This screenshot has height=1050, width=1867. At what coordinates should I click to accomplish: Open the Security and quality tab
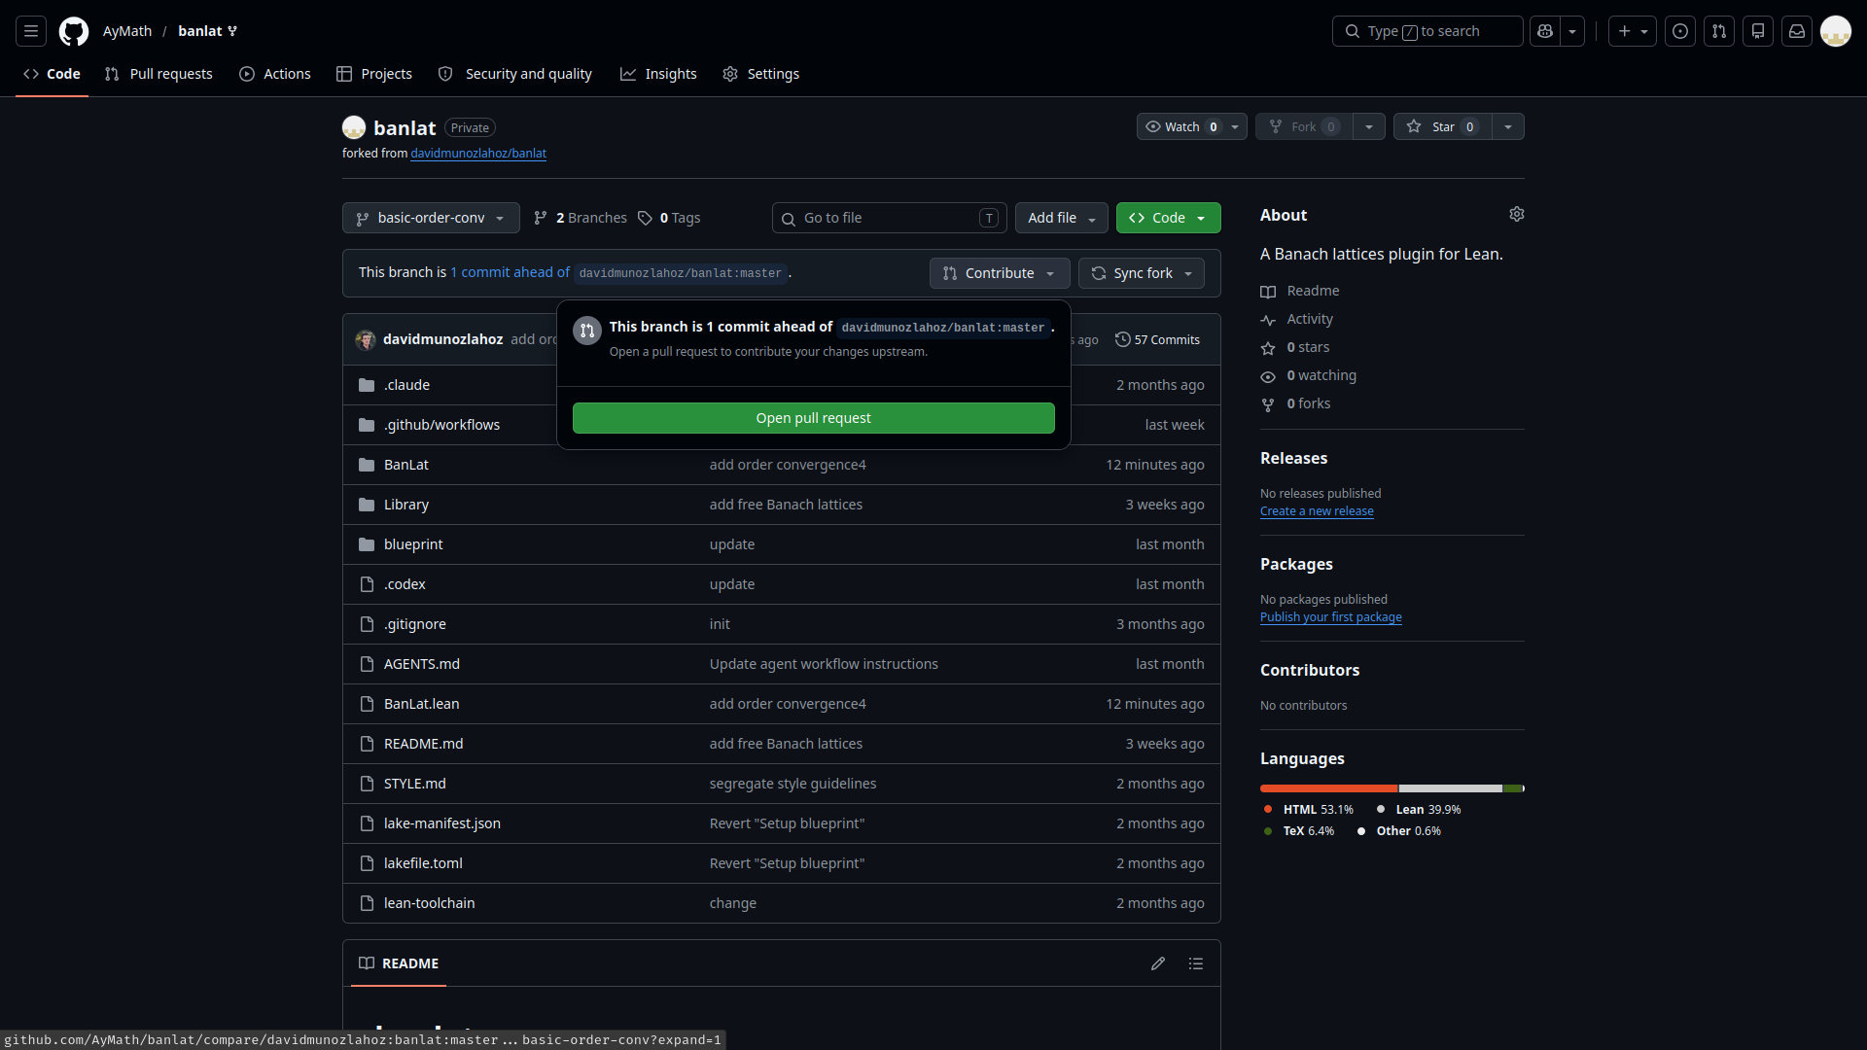tap(515, 74)
